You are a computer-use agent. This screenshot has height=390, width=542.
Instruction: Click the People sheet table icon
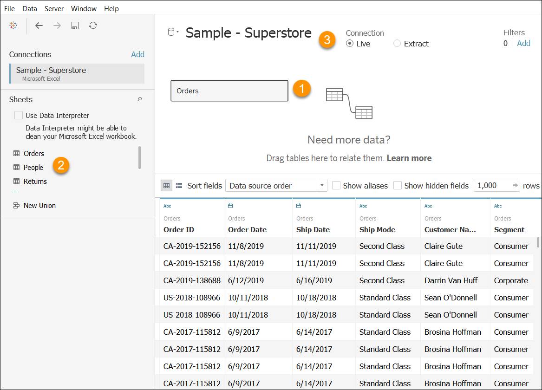click(x=16, y=167)
